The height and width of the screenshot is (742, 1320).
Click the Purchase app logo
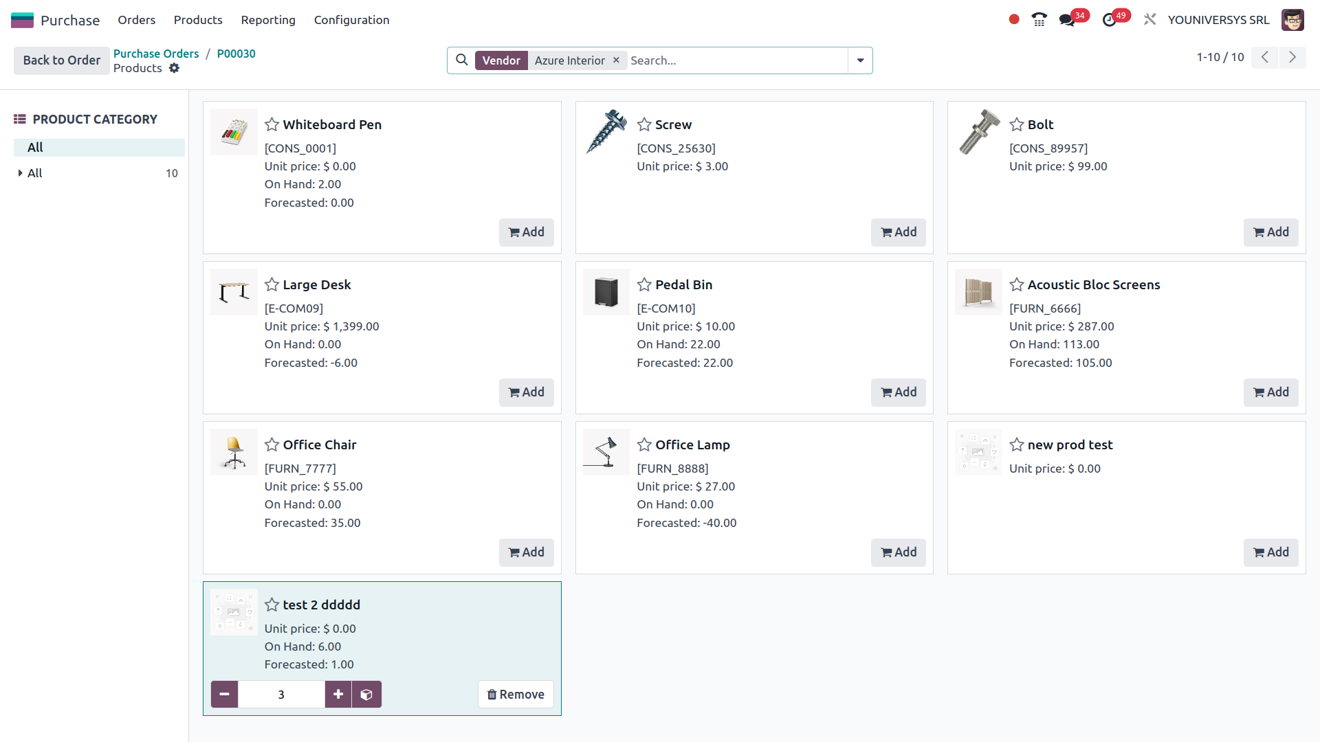click(x=23, y=19)
